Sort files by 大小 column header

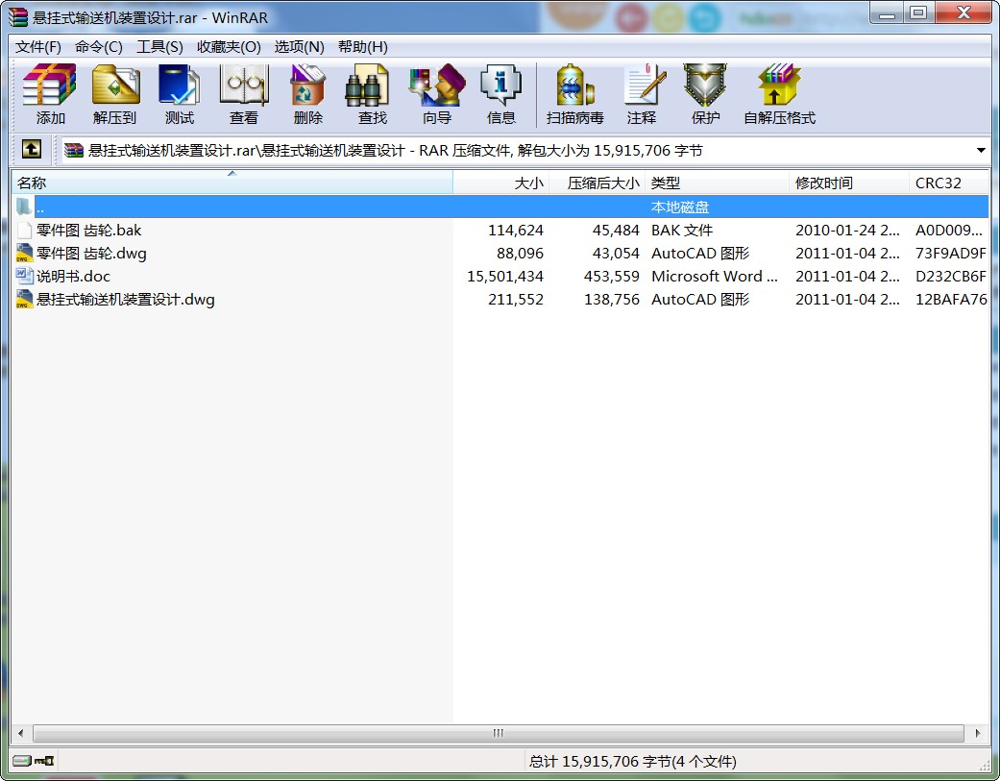501,183
